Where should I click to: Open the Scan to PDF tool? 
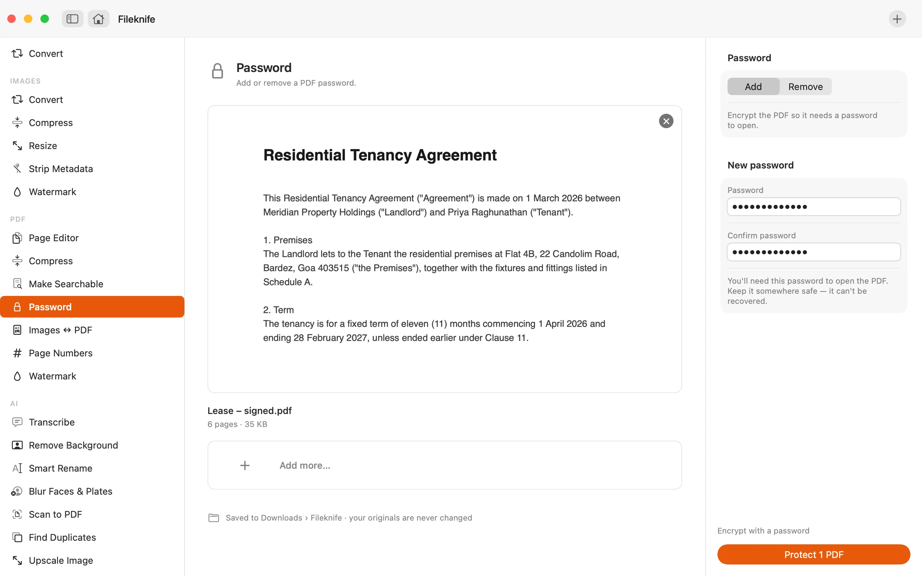pos(92,514)
